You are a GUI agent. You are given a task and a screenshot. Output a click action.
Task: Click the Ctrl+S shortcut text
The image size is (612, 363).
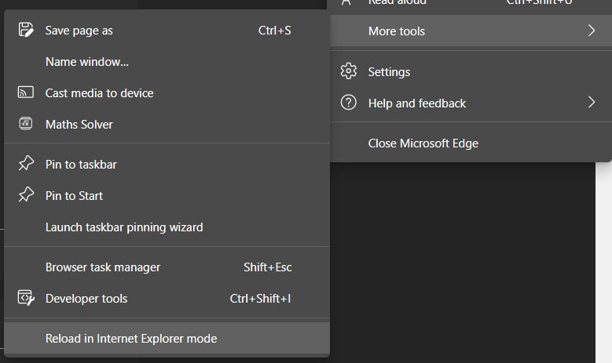(274, 31)
